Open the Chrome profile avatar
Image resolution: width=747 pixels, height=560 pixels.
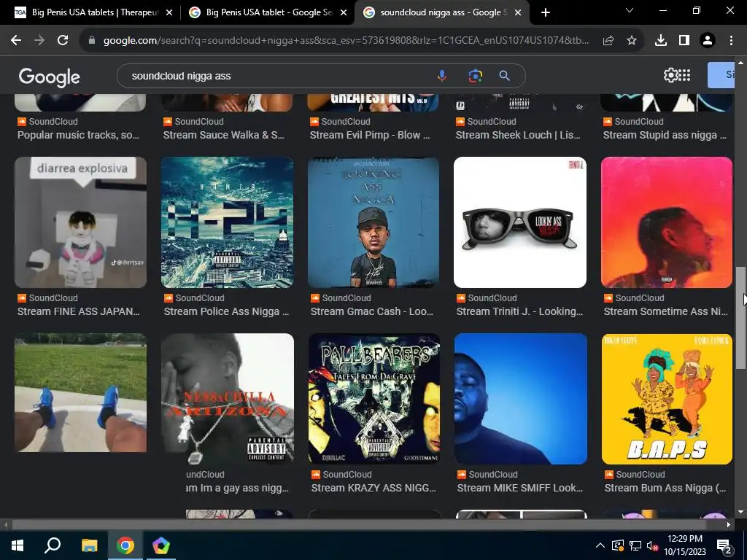tap(708, 41)
